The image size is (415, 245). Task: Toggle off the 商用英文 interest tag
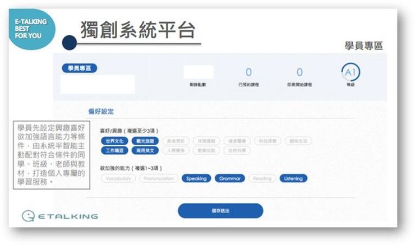pyautogui.click(x=145, y=150)
